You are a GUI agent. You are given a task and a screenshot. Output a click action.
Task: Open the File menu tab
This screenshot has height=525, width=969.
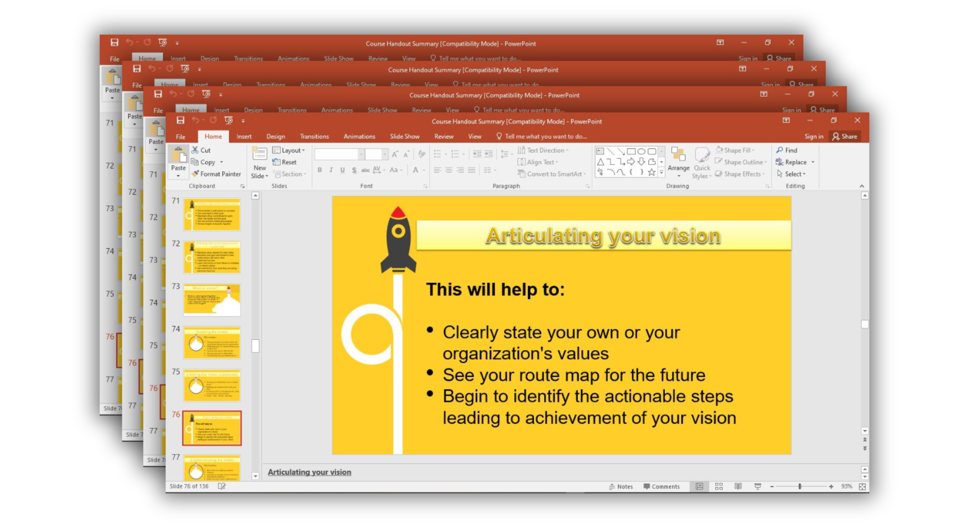(181, 136)
